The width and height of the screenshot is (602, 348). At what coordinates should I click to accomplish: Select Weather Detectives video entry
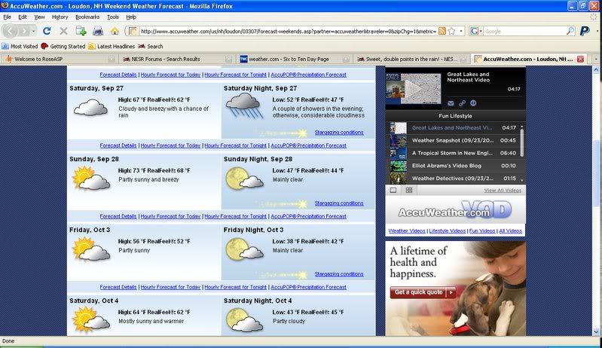453,179
